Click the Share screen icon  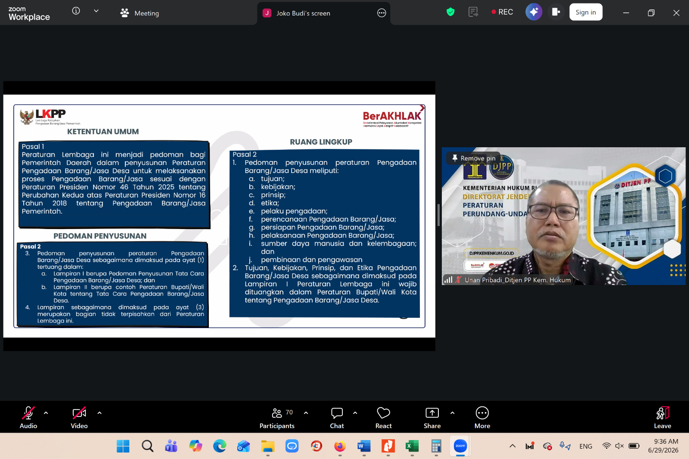(x=432, y=418)
